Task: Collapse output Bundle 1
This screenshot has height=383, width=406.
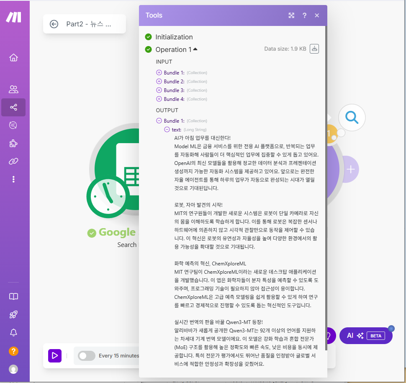Action: [x=159, y=121]
